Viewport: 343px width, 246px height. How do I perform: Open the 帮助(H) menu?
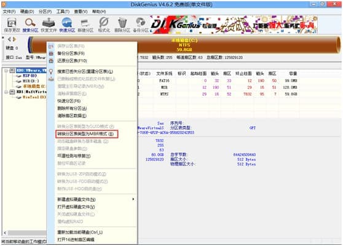coord(99,12)
